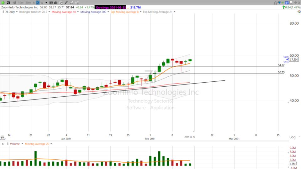The image size is (301, 169).
Task: Open the chart template (T) menu
Action: tap(51, 3)
